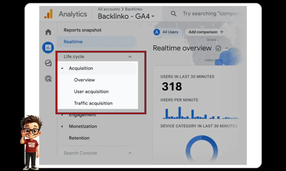Collapse the Search Console section chevron
This screenshot has height=171, width=286.
pyautogui.click(x=130, y=153)
